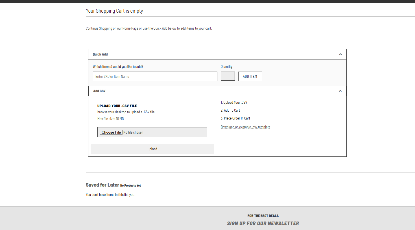
Task: Click the 'UPLOAD YOUR .CSV FILE' heading
Action: click(117, 106)
